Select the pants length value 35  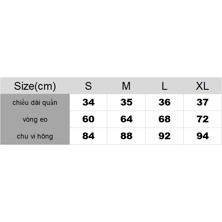point(126,102)
